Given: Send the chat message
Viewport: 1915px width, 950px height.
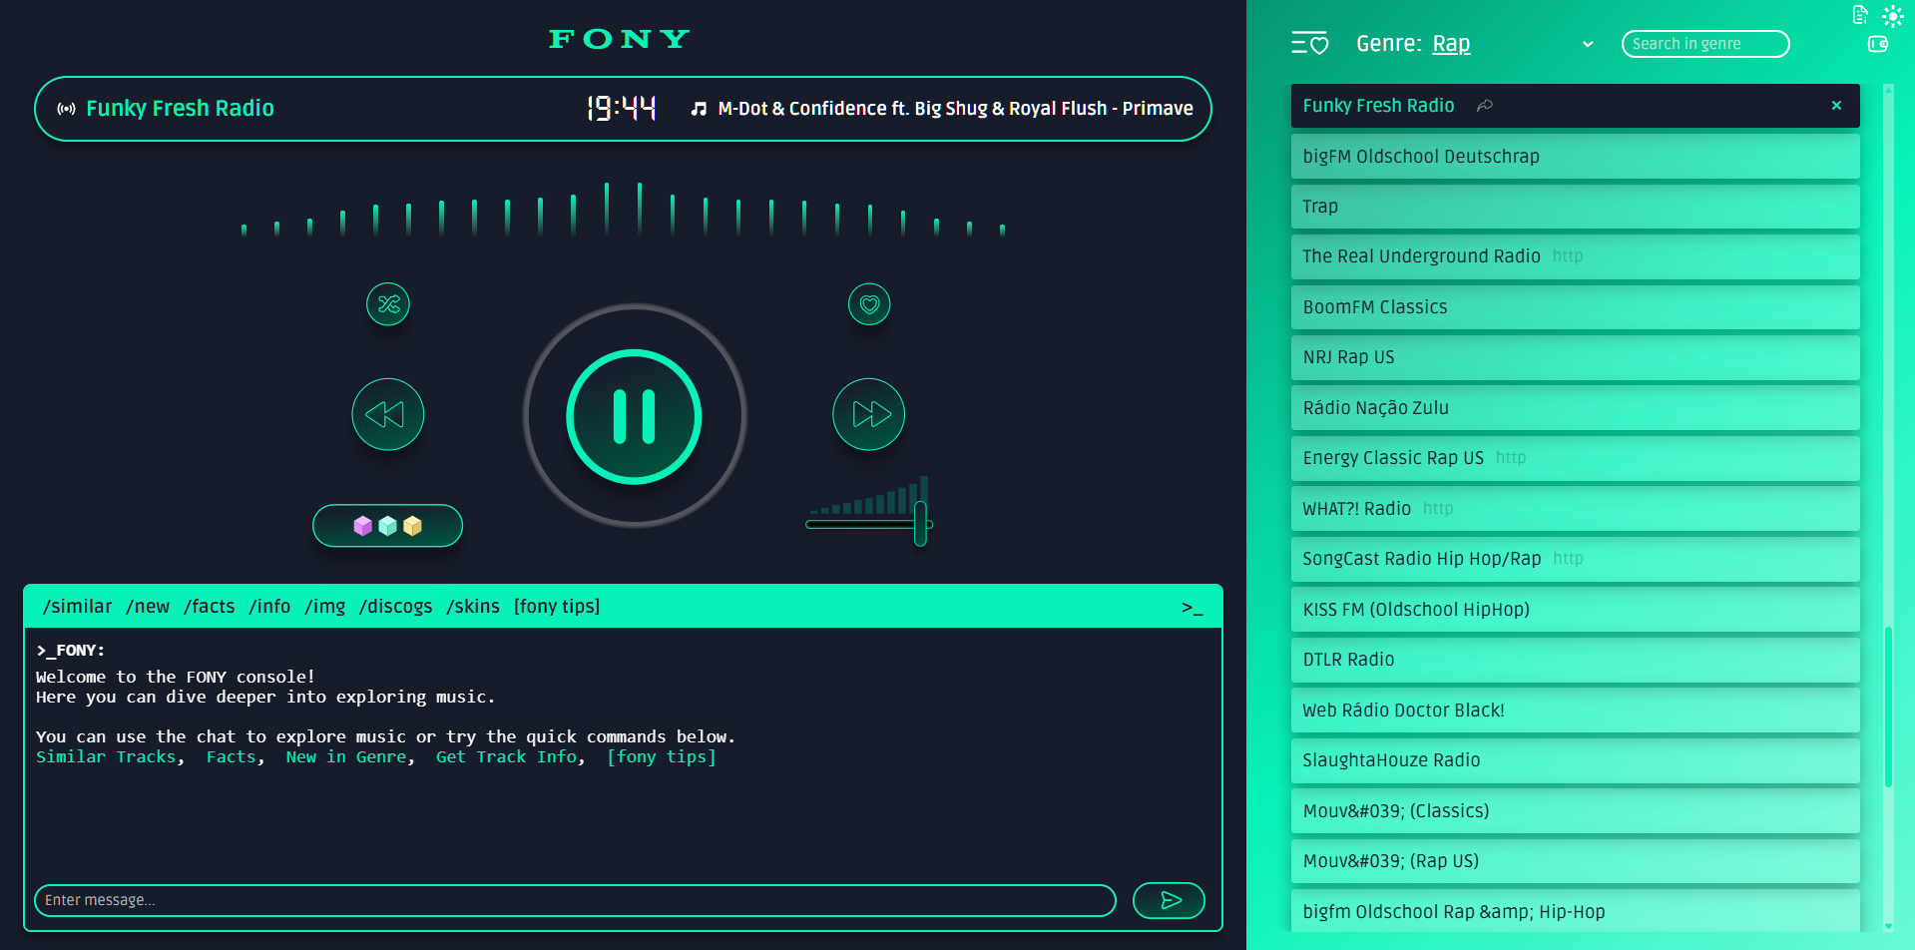Looking at the screenshot, I should click(x=1169, y=900).
